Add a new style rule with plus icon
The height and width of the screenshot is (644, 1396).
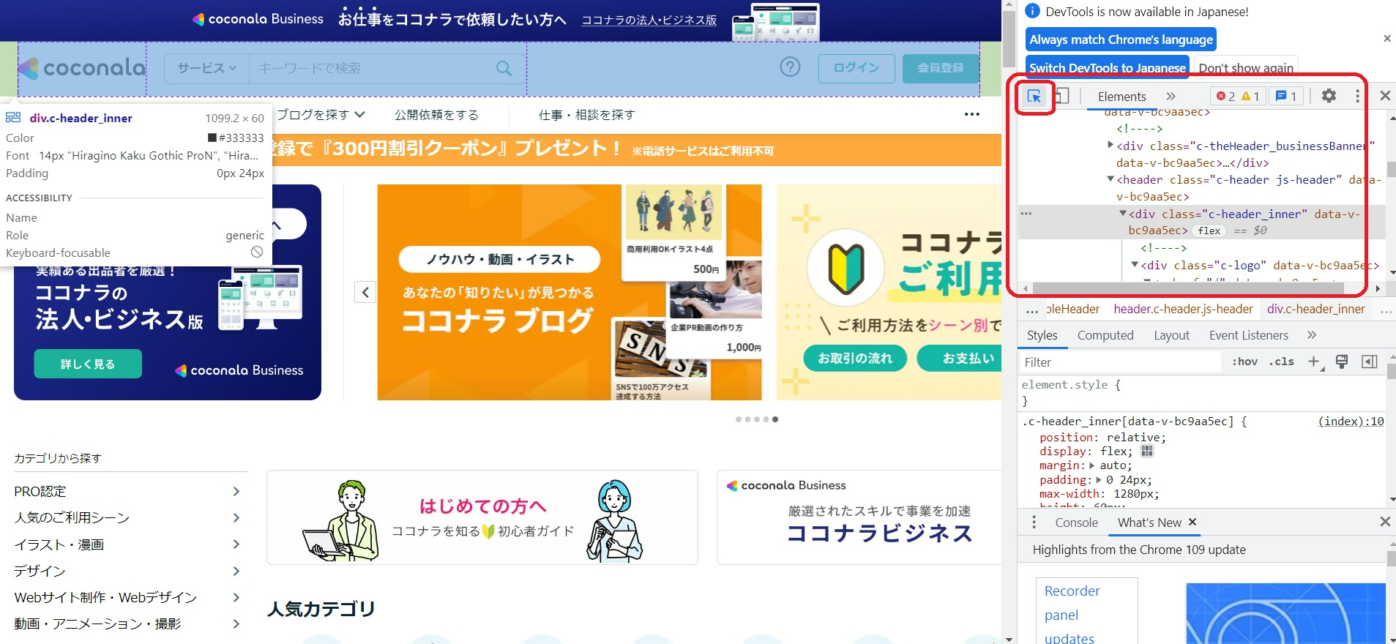pos(1315,362)
